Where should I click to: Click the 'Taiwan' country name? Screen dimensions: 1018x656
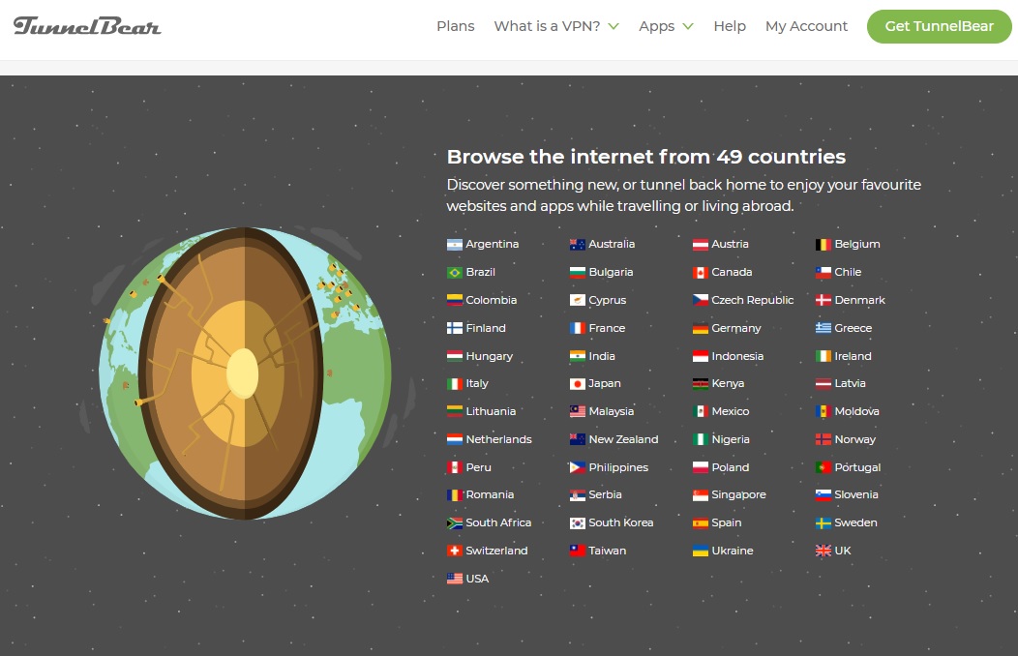608,551
